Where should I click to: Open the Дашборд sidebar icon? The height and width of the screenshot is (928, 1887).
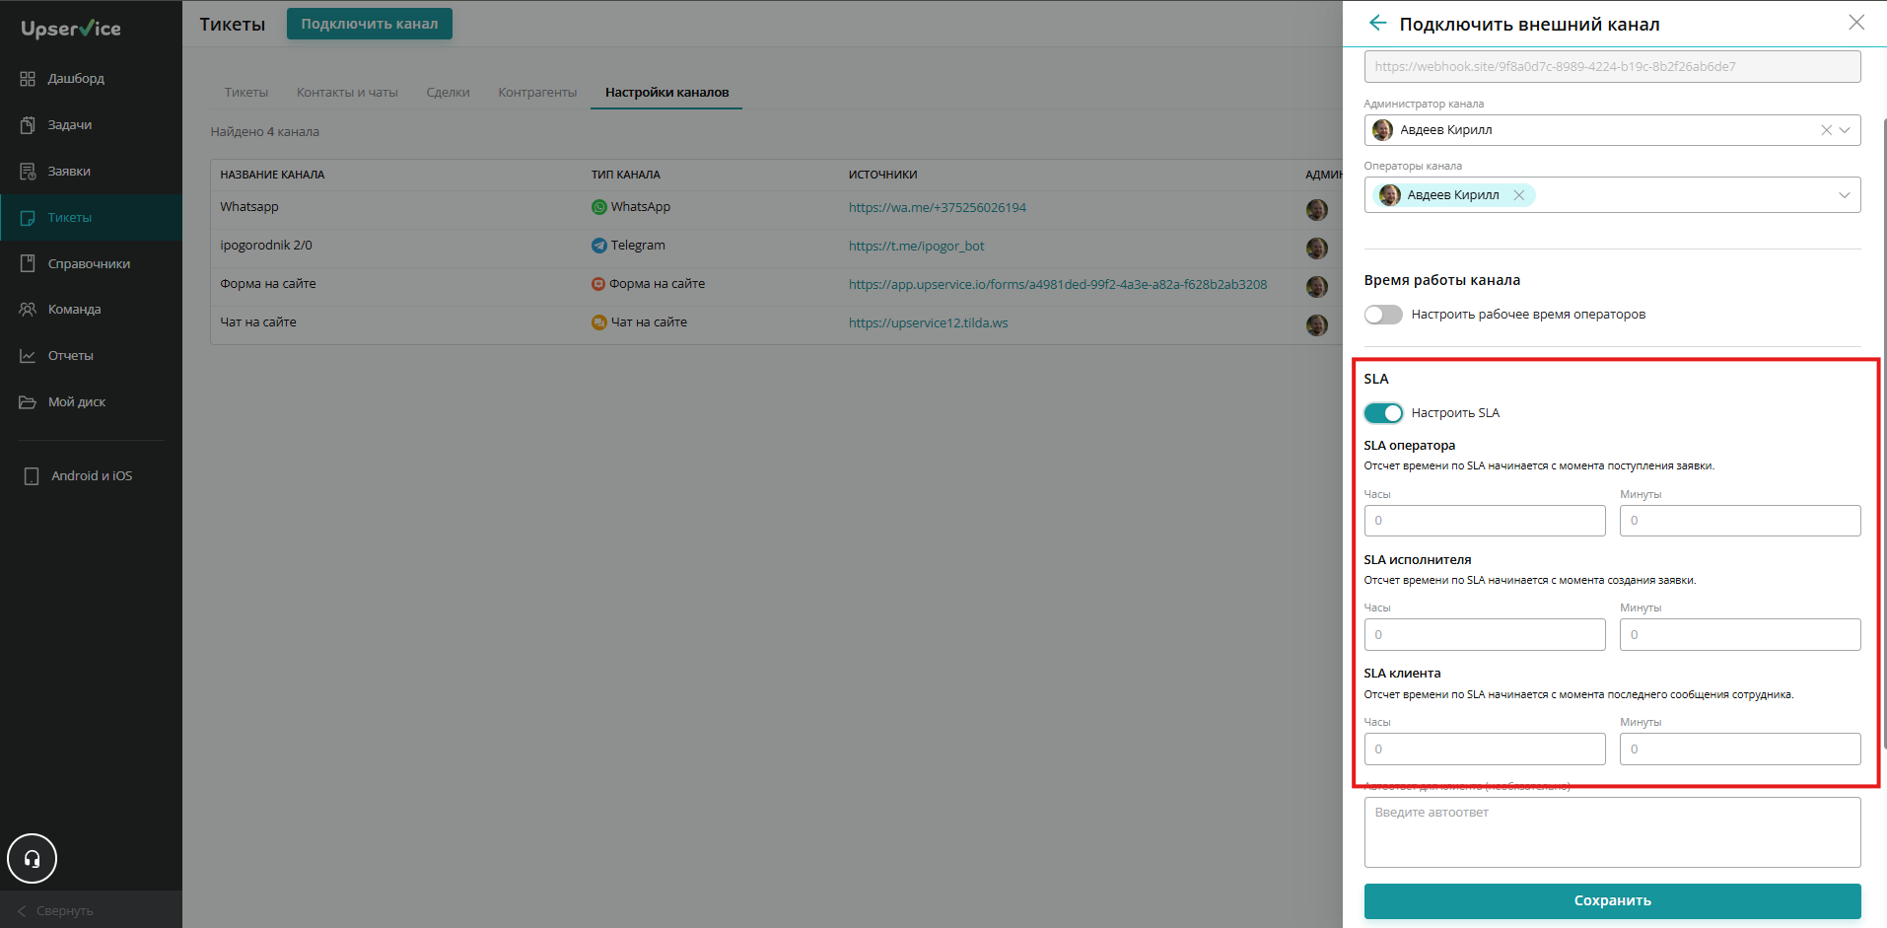tap(28, 79)
